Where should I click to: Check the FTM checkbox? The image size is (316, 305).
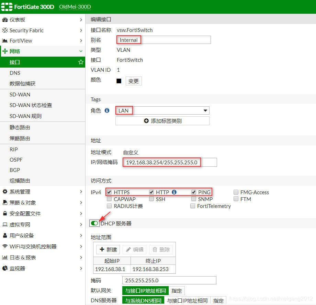click(236, 199)
